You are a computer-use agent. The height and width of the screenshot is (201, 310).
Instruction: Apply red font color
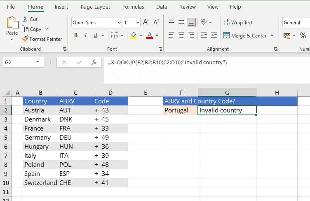point(150,35)
